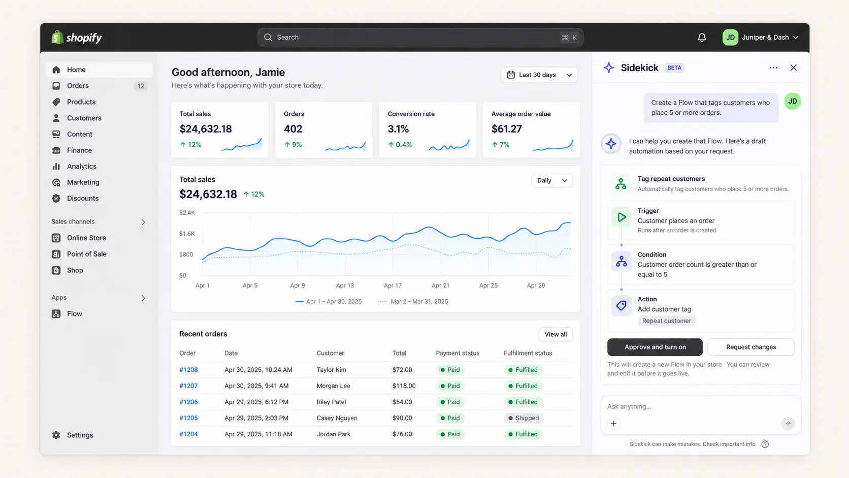Click the Flow app icon
The height and width of the screenshot is (478, 849).
point(56,314)
